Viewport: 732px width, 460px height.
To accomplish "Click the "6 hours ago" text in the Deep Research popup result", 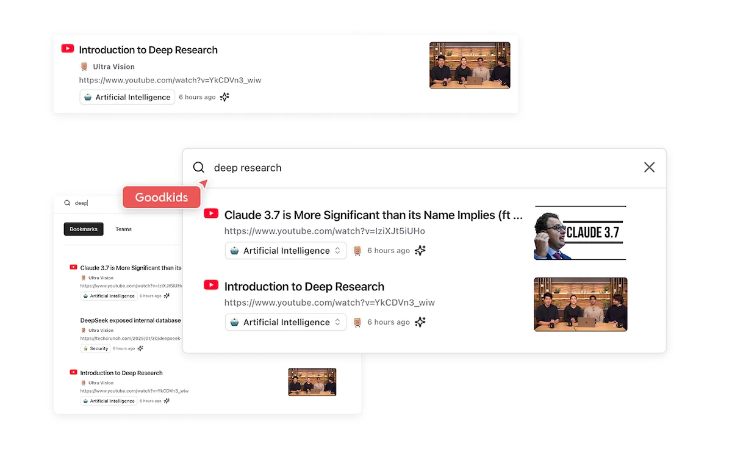I will coord(389,322).
